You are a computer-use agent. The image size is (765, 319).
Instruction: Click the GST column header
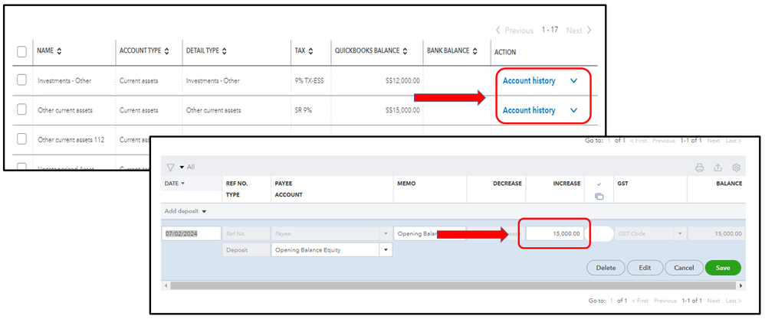[623, 184]
